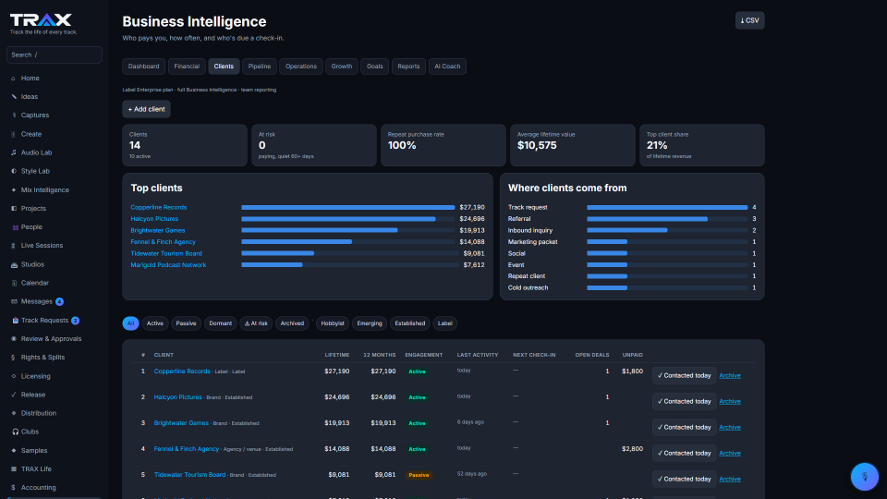
Task: Open the Studios sidebar icon
Action: [x=14, y=264]
